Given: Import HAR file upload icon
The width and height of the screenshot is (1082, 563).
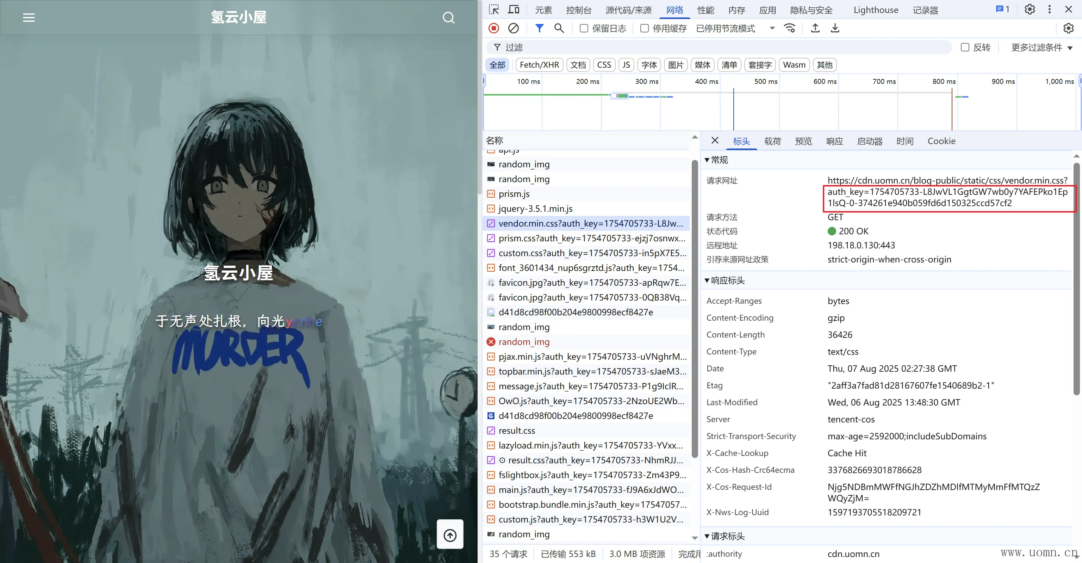Looking at the screenshot, I should click(x=815, y=28).
